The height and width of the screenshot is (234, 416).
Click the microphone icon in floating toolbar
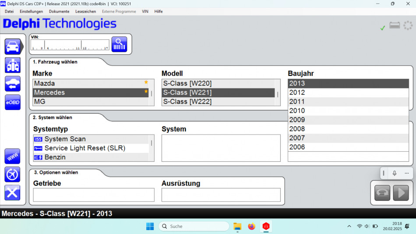click(395, 173)
